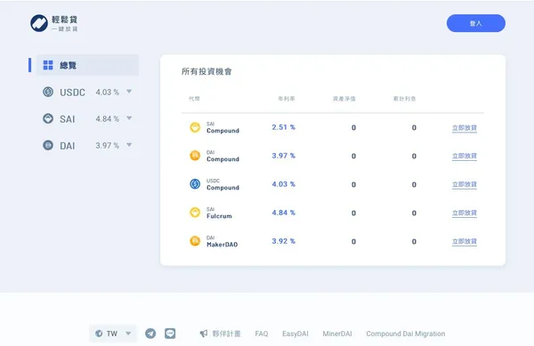
Task: Click lend-now link for DAI MakerDAO row
Action: click(465, 242)
